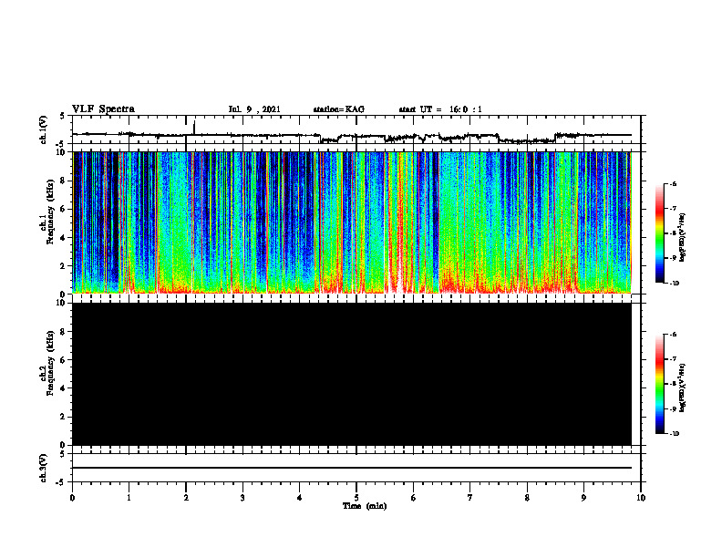Select the "start UT = 16:0:1" text
Viewport: 722px width, 558px height.
[440, 109]
